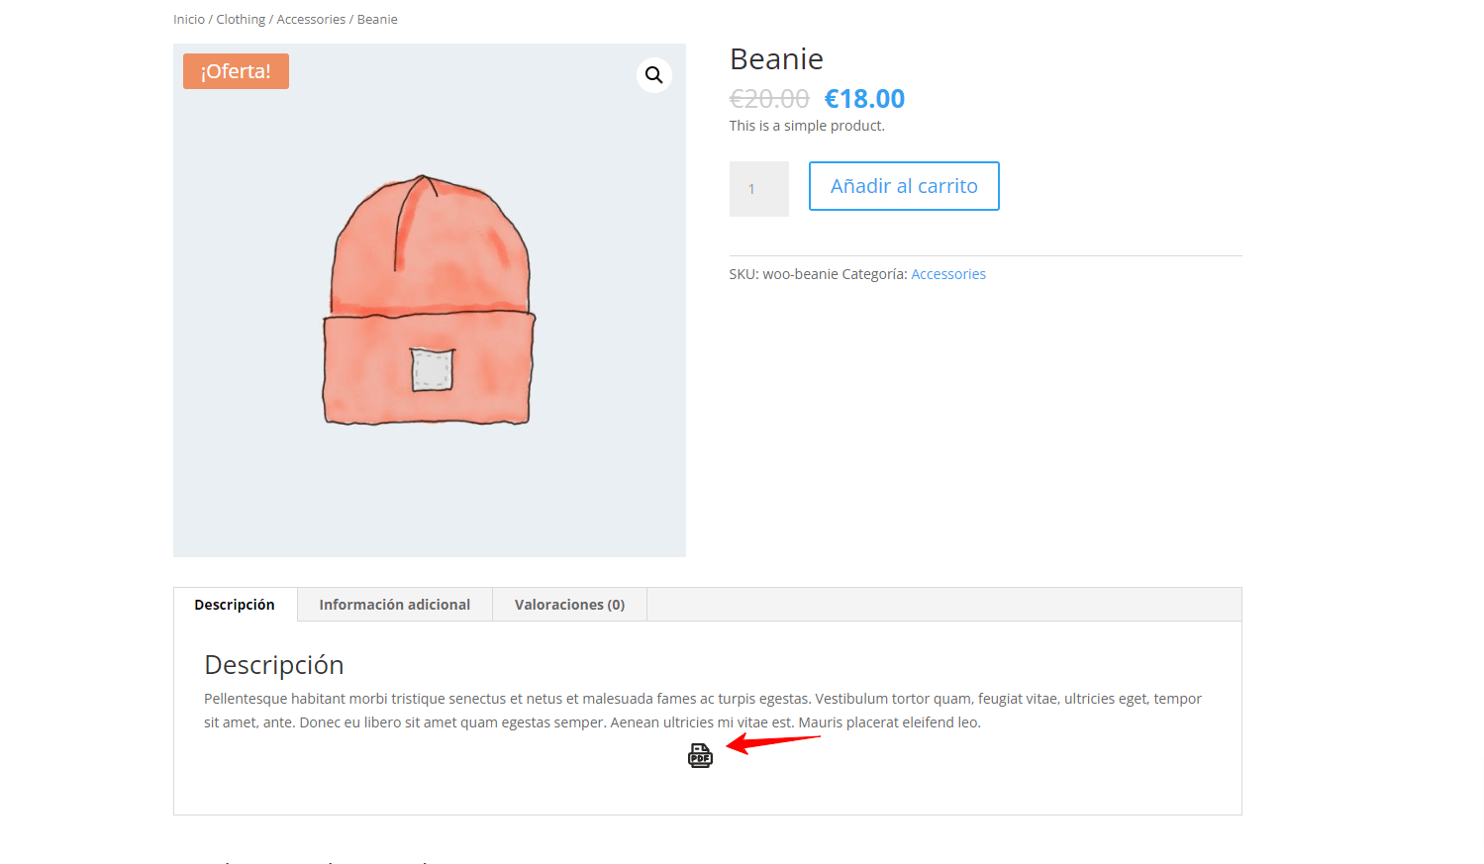Click the ¡Oferta! sale badge
Image resolution: width=1484 pixels, height=864 pixels.
tap(236, 71)
